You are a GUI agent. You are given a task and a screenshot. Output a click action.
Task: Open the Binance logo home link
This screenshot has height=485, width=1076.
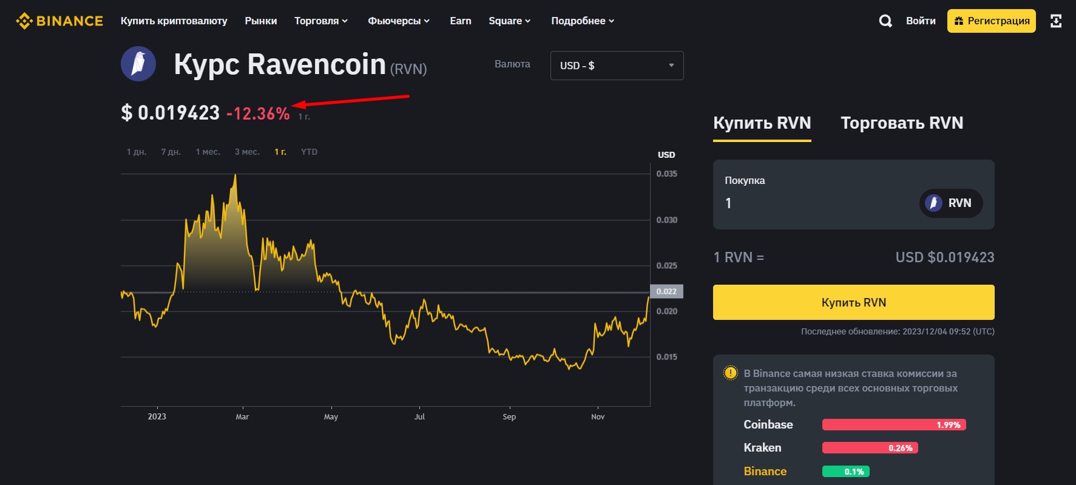click(59, 21)
